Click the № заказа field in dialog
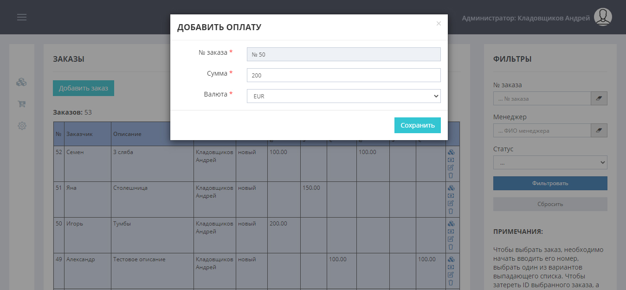626x290 pixels. pos(343,54)
